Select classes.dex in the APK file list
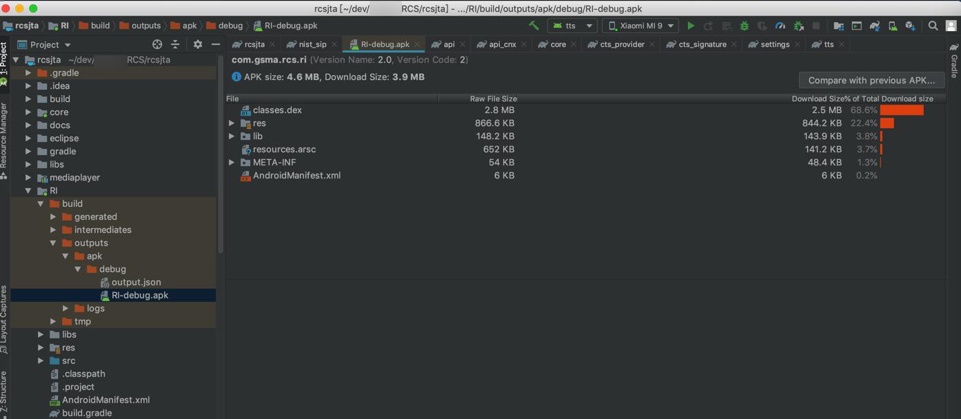Image resolution: width=961 pixels, height=419 pixels. 277,110
